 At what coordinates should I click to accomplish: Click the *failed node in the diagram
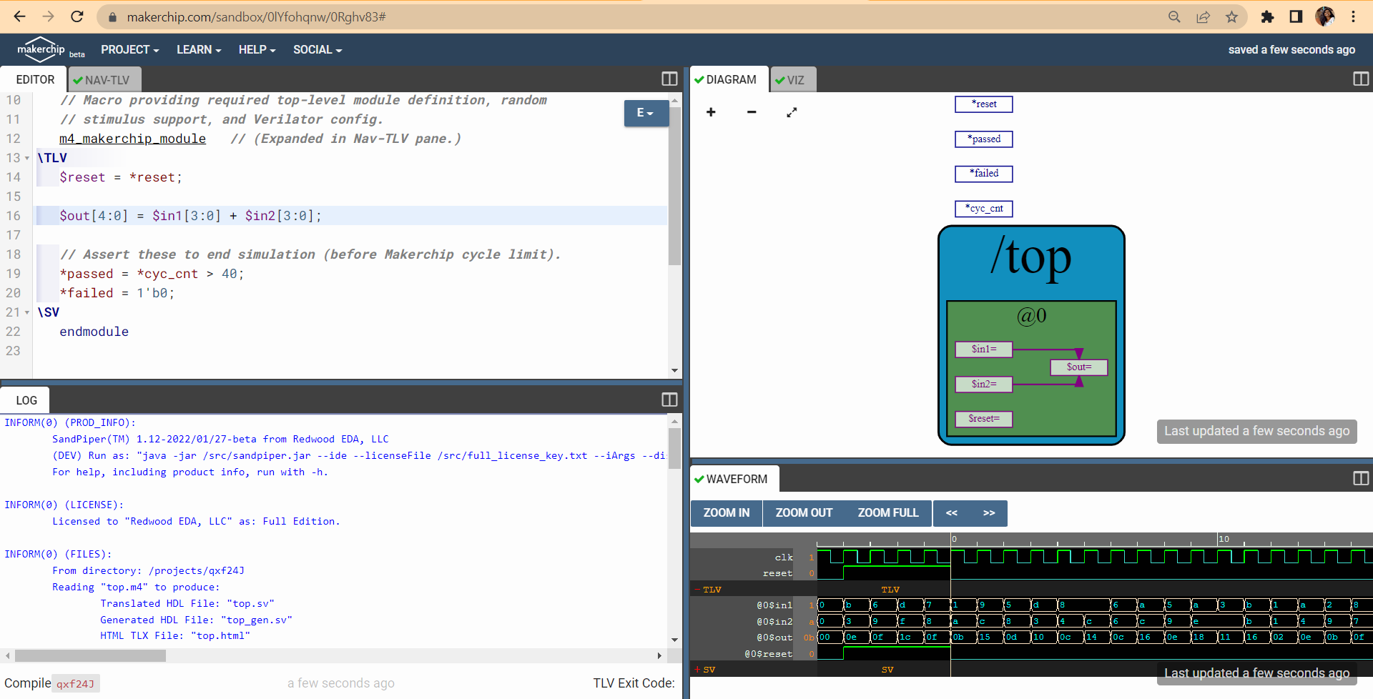tap(984, 174)
